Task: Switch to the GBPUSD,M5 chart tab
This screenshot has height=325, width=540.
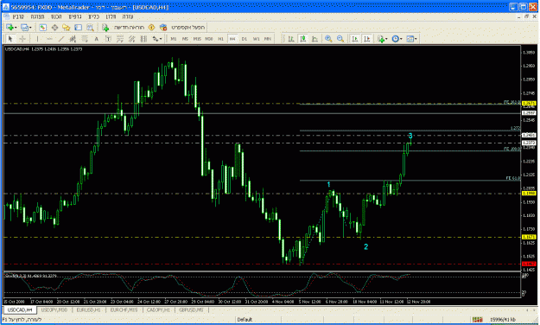Action: tap(191, 309)
